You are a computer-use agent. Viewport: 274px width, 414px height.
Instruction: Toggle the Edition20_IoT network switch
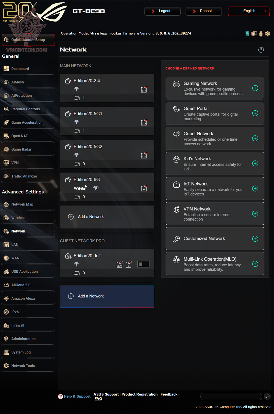click(143, 264)
